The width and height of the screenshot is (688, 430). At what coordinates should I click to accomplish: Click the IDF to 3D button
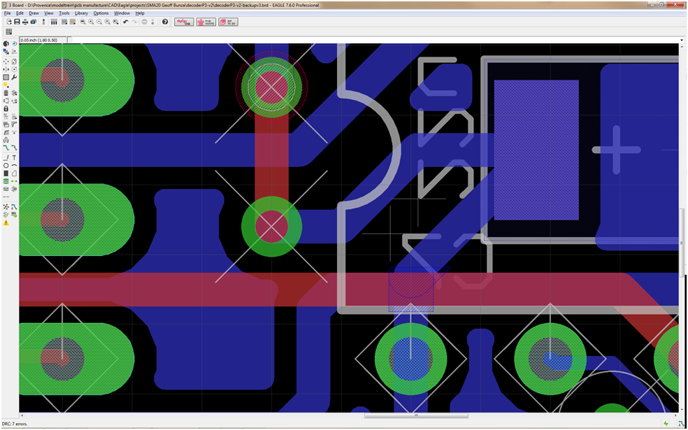point(228,22)
